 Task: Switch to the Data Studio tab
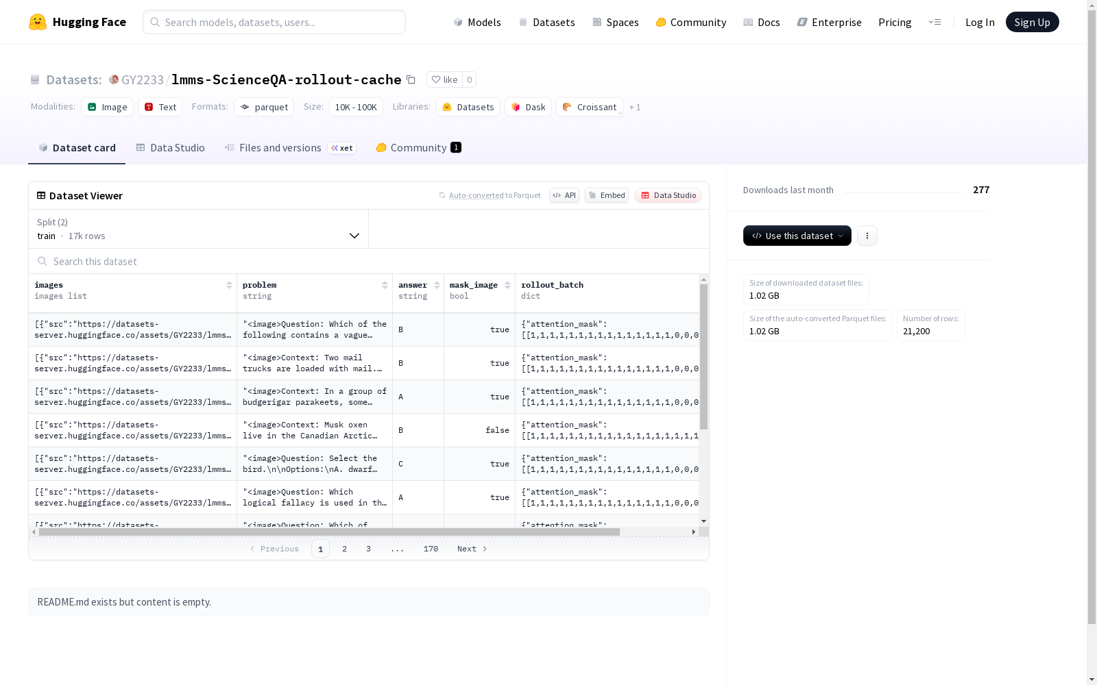click(x=170, y=148)
